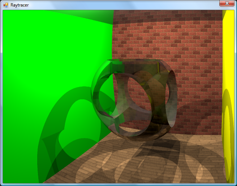This screenshot has width=237, height=186.
Task: Click the Raytracer application icon in title bar
Action: pyautogui.click(x=6, y=5)
